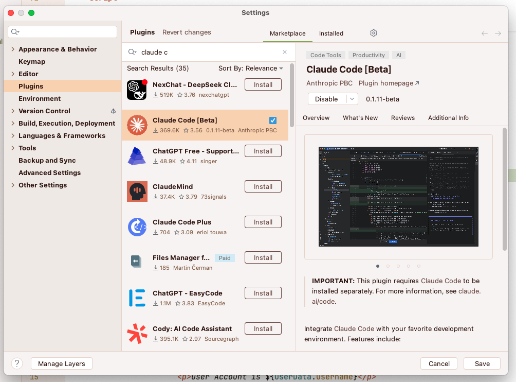The image size is (516, 382).
Task: Click the plugin list scrollbar
Action: coord(291,96)
